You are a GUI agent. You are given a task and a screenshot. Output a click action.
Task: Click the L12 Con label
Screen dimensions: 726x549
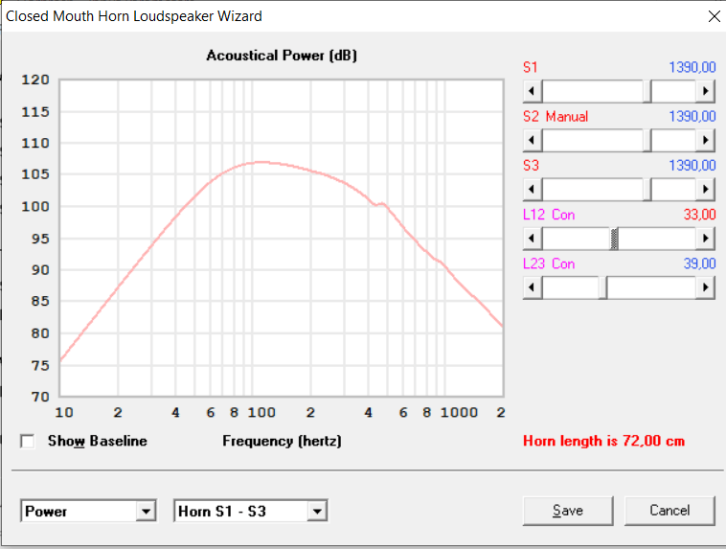point(549,215)
